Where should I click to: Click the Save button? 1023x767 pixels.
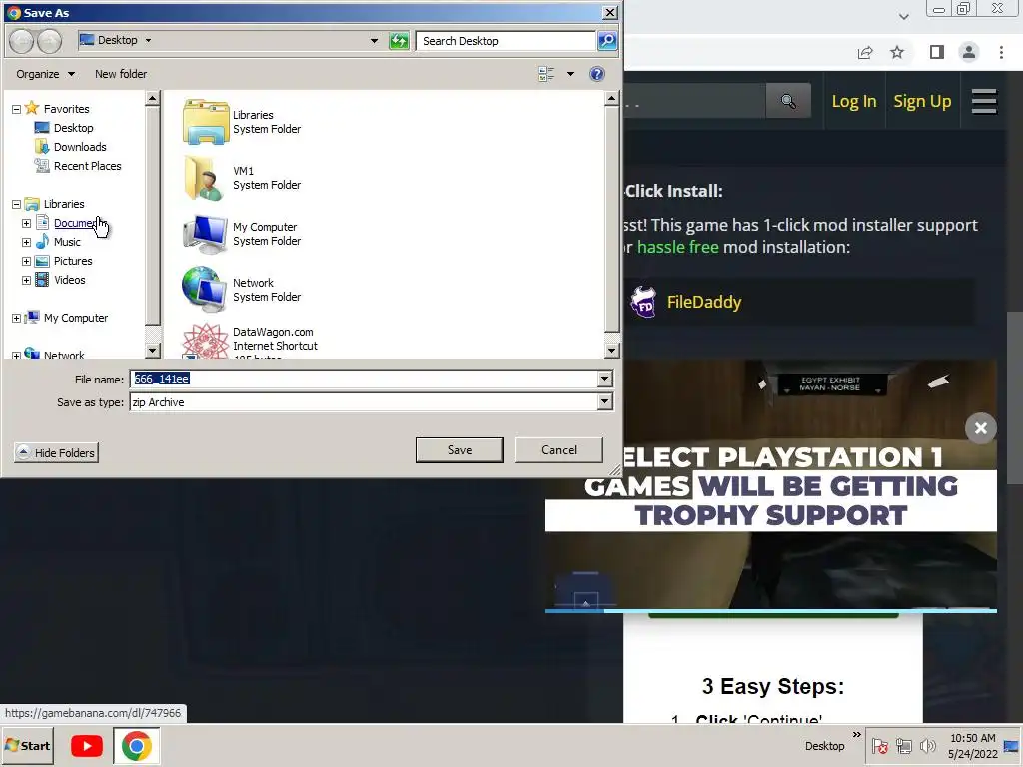click(x=460, y=450)
